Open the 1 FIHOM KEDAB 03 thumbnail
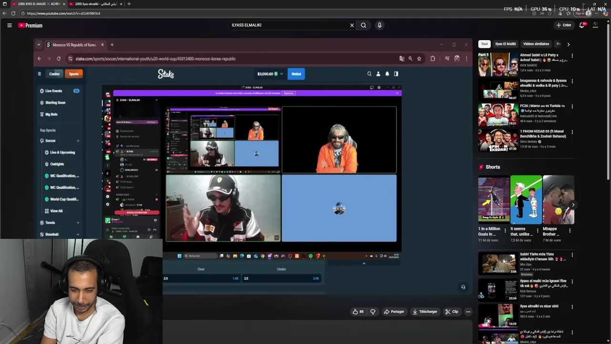 pyautogui.click(x=498, y=140)
